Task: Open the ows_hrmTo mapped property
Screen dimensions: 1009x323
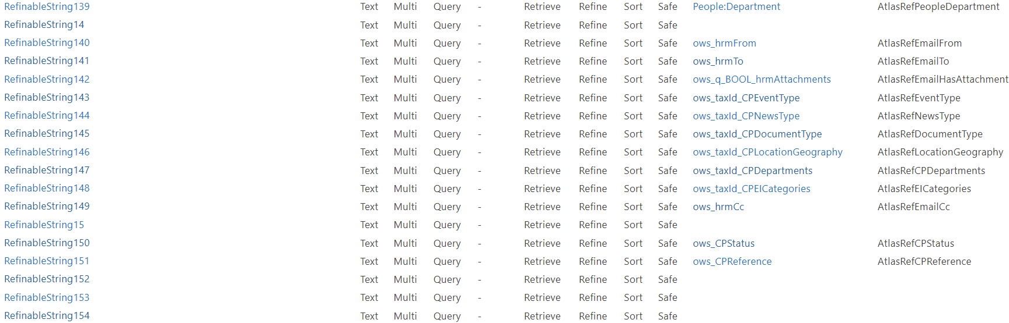Action: 718,62
